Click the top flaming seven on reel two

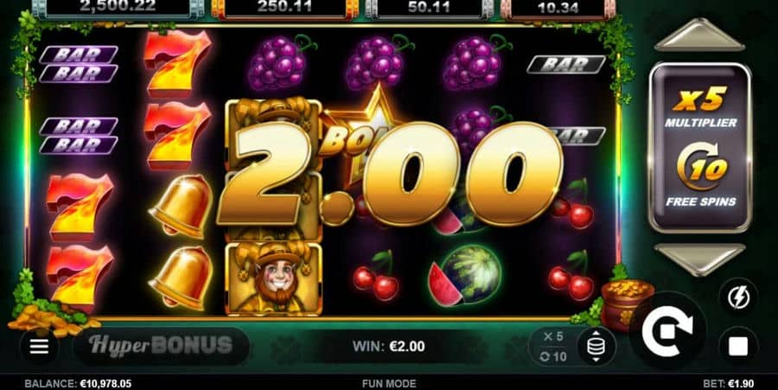[x=177, y=63]
